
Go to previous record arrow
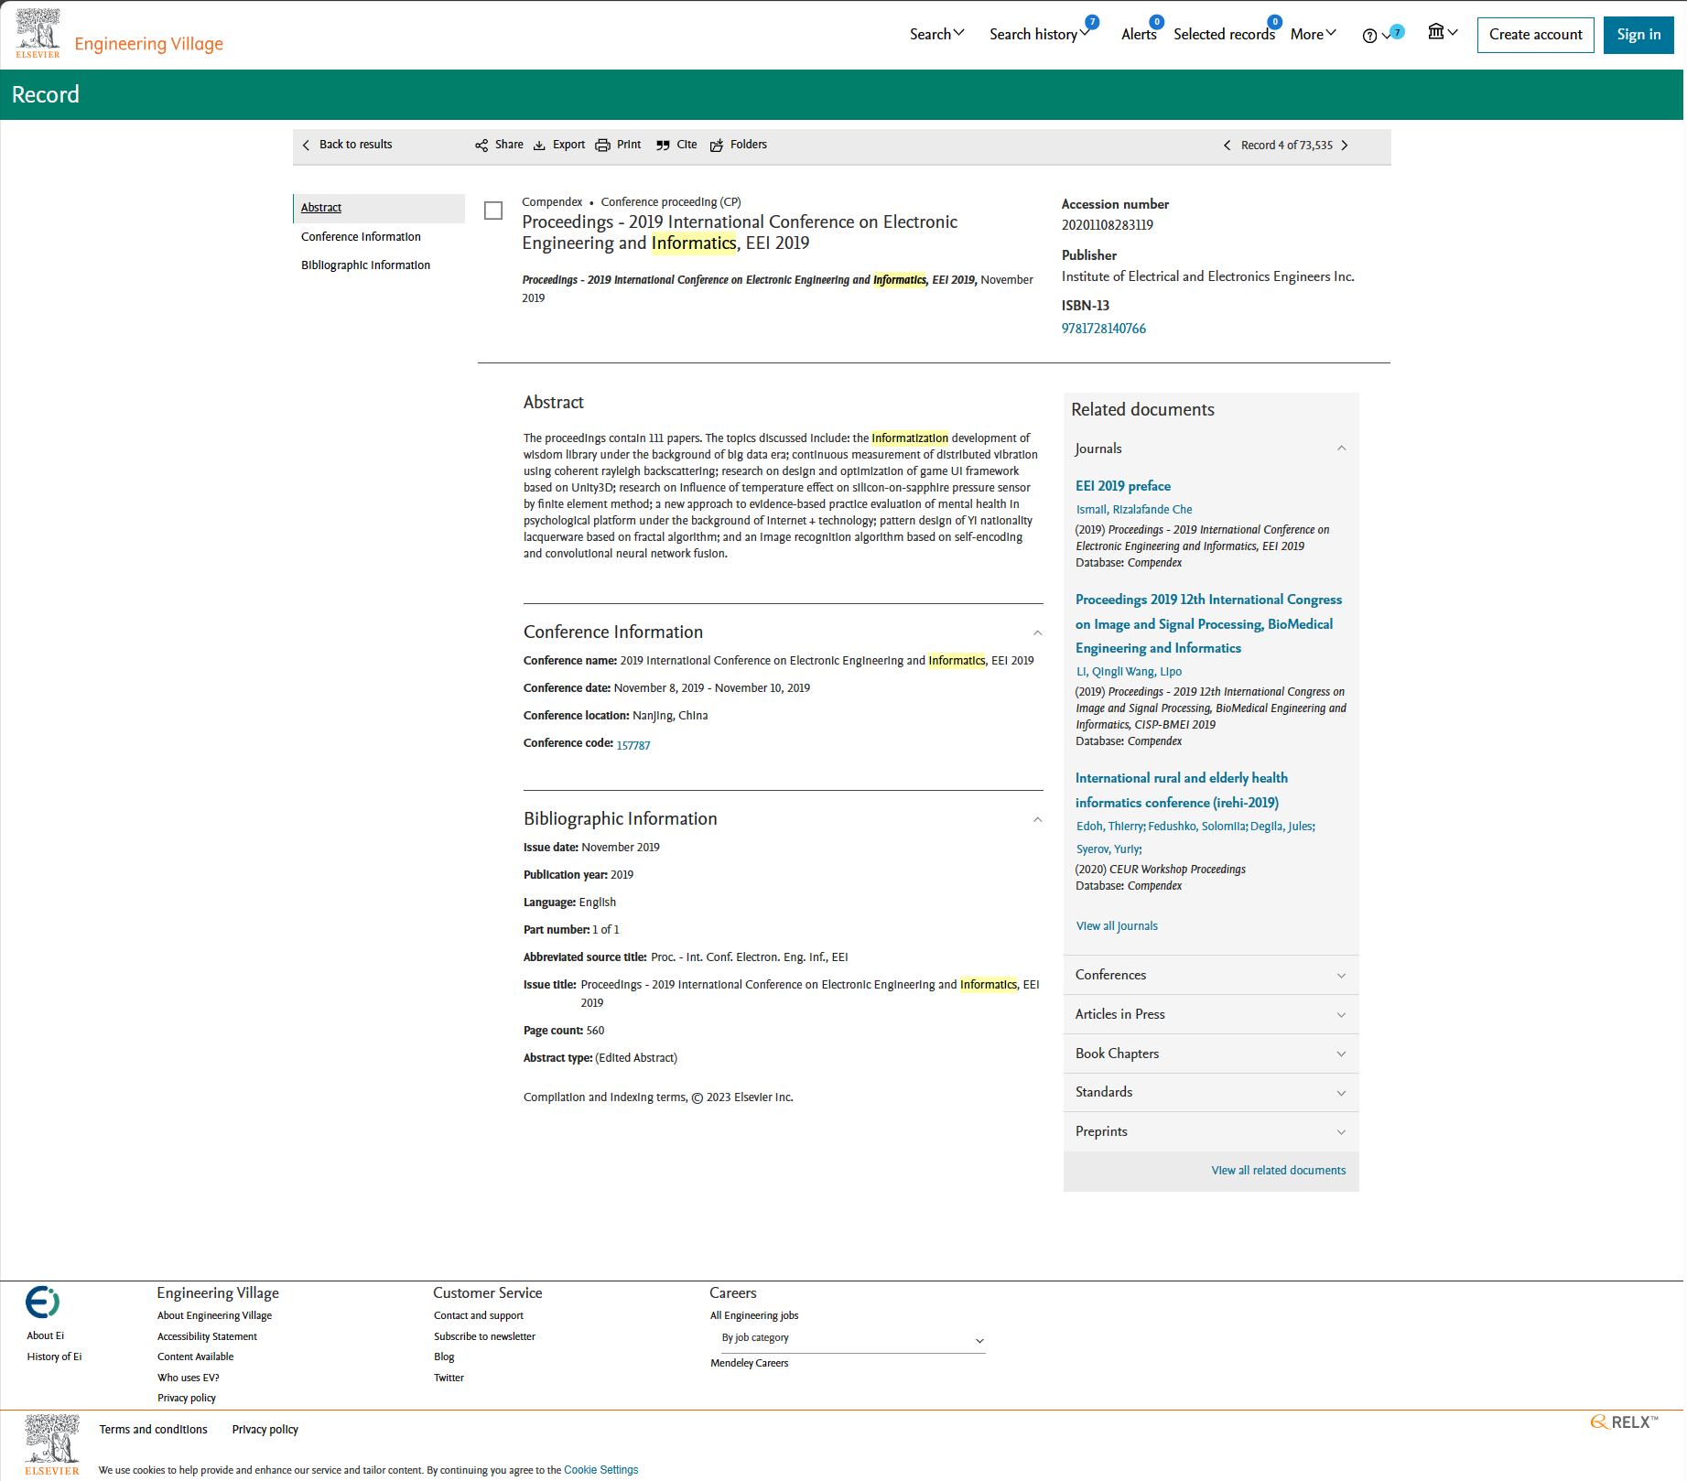pos(1227,146)
